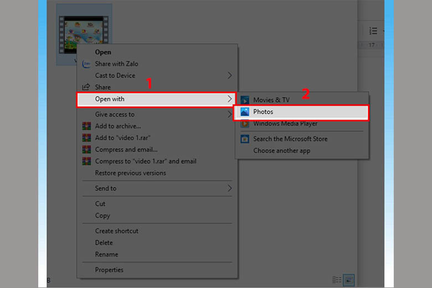Choose the Photos app icon in submenu

tap(245, 112)
